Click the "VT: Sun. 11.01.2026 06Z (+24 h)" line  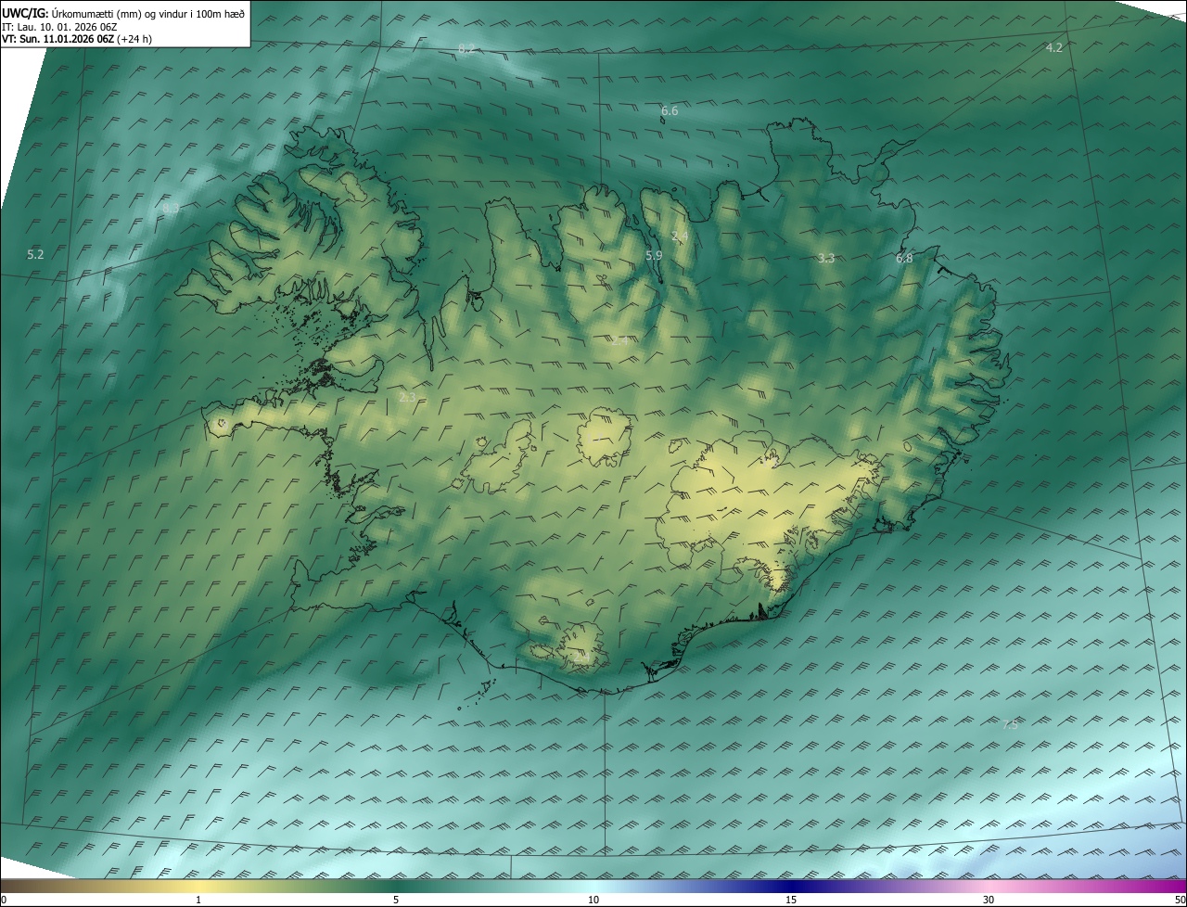[x=77, y=39]
